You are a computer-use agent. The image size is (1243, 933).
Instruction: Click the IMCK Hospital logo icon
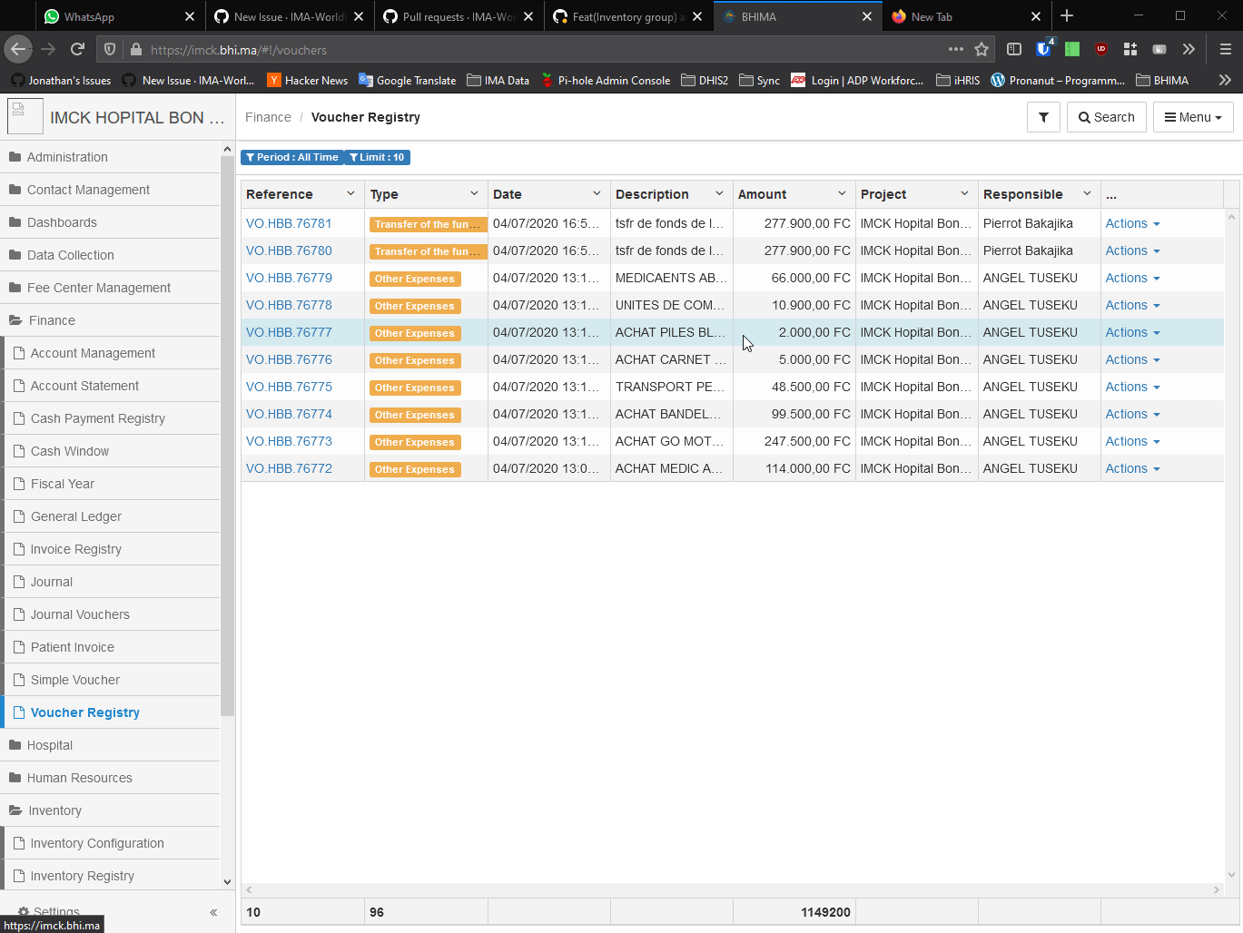[24, 116]
